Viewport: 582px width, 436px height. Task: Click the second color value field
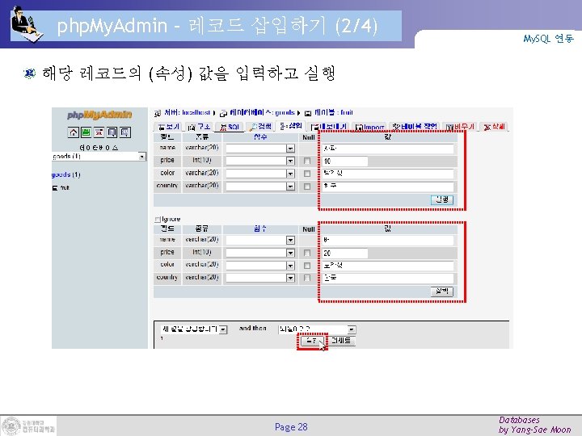point(387,266)
